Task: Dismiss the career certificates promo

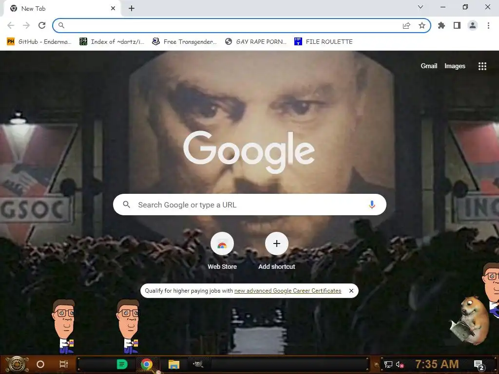Action: pos(351,291)
